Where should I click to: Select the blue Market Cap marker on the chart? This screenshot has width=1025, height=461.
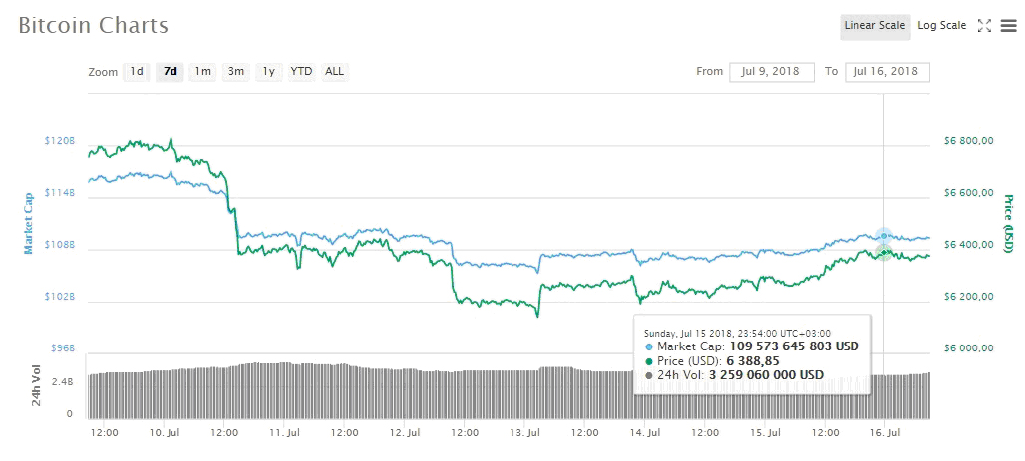point(884,236)
